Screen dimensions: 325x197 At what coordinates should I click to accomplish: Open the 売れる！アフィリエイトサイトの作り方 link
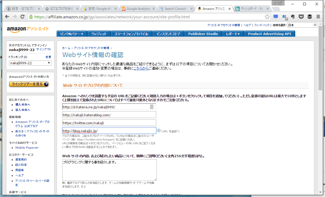point(32,134)
